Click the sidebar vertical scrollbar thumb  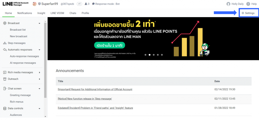point(45,61)
